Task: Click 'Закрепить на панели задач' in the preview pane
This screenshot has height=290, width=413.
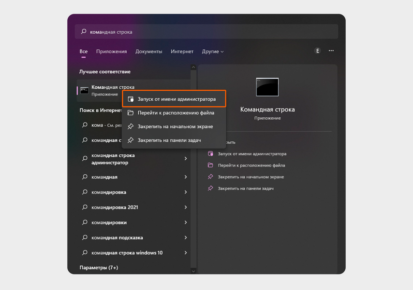Action: pos(246,189)
